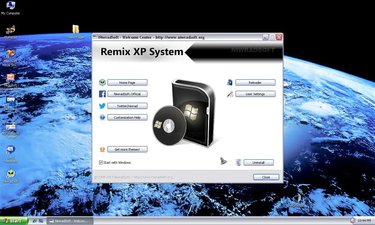Click the Reloader icon

230,83
